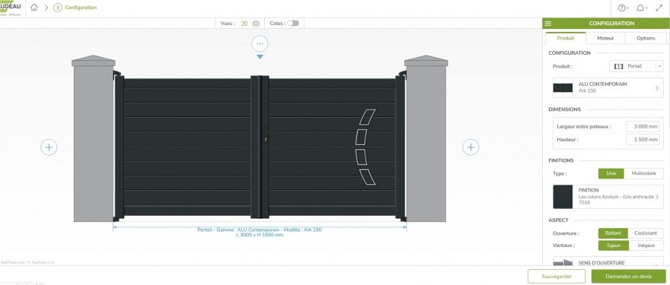Expand the Sens d'ouverture row

pyautogui.click(x=608, y=261)
